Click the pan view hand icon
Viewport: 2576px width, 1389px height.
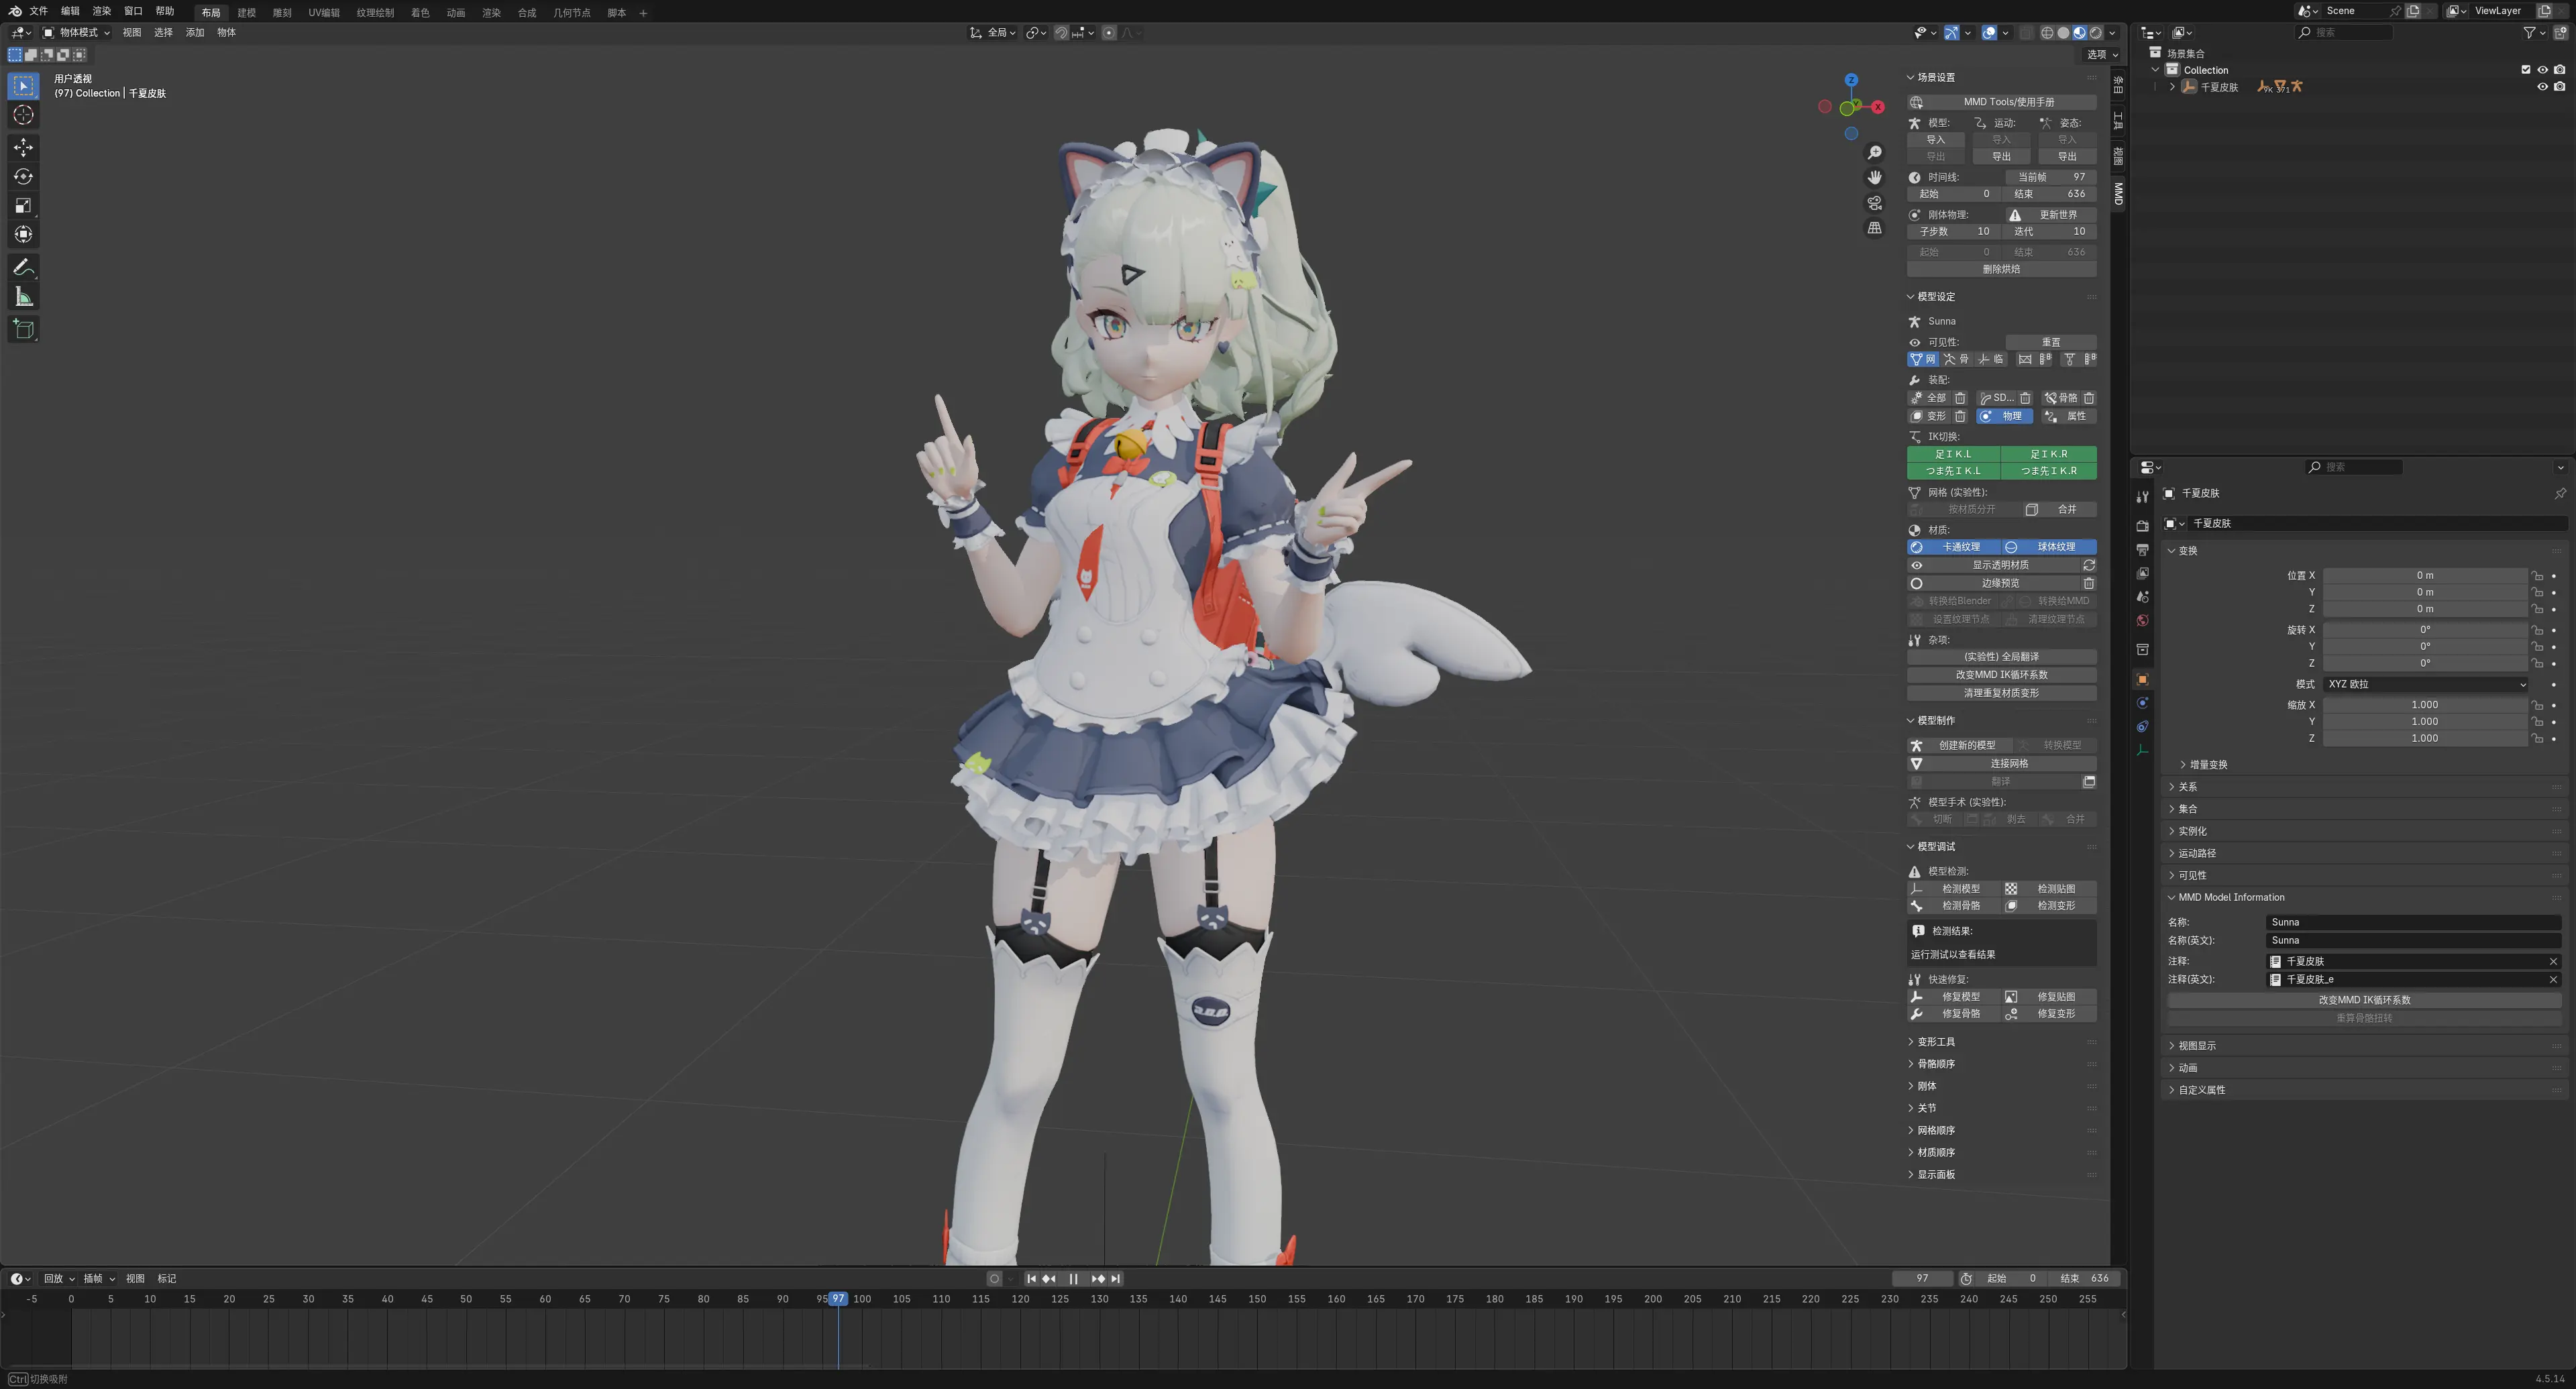pyautogui.click(x=1874, y=177)
